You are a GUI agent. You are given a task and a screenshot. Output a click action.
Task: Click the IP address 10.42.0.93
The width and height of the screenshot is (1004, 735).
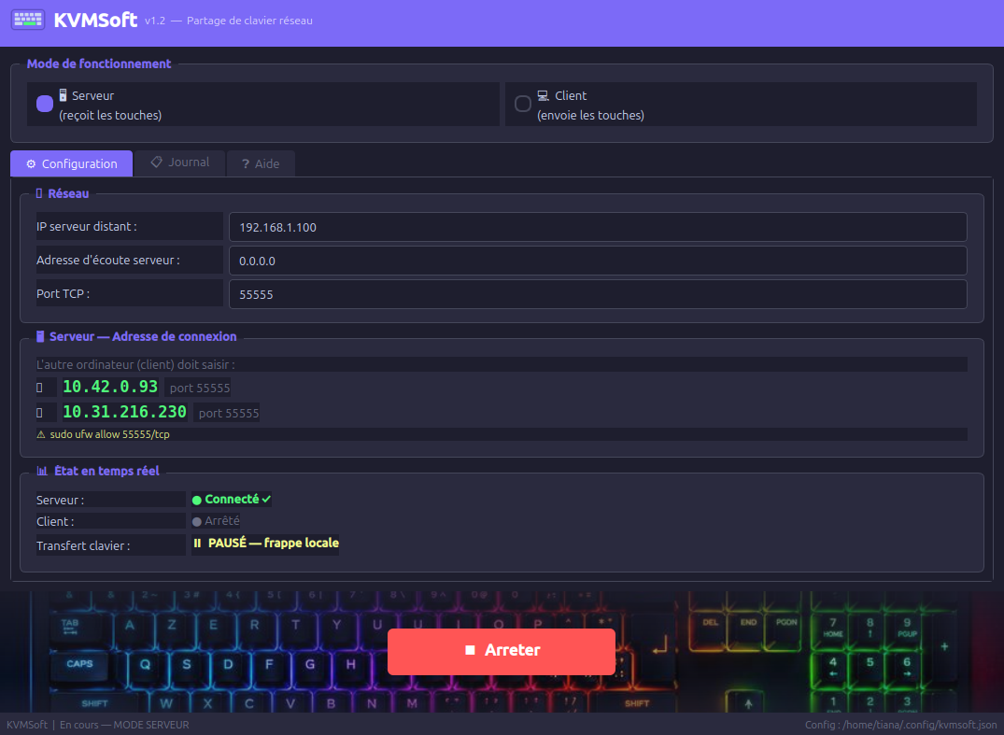click(x=110, y=387)
